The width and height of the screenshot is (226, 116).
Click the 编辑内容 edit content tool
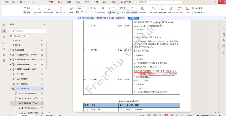pyautogui.click(x=162, y=10)
